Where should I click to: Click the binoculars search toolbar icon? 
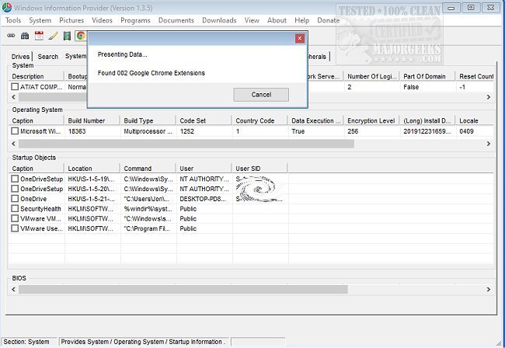pyautogui.click(x=25, y=36)
